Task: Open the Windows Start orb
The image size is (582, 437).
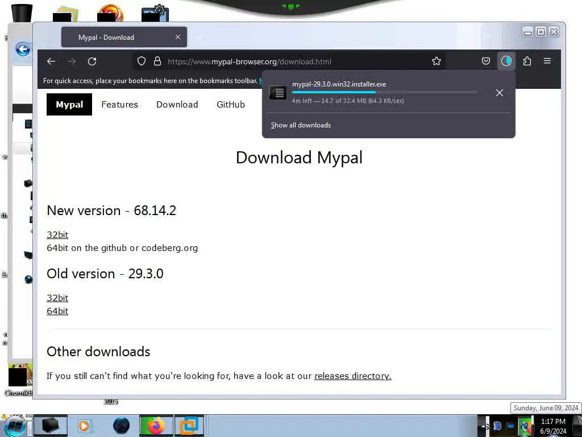Action: [14, 426]
